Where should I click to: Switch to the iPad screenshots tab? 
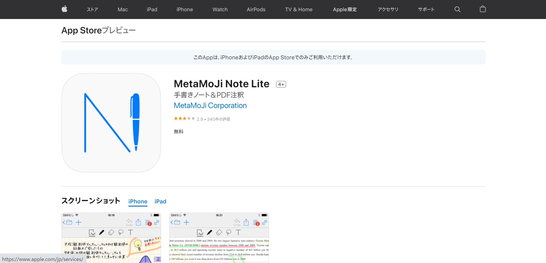(160, 201)
